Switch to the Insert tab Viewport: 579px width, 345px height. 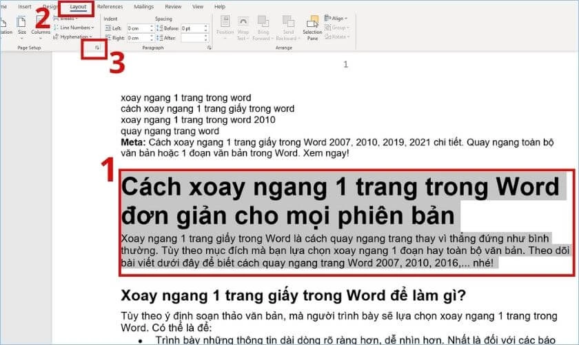(x=25, y=7)
